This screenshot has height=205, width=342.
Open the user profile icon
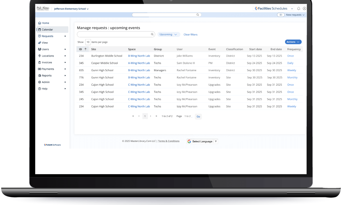[304, 9]
